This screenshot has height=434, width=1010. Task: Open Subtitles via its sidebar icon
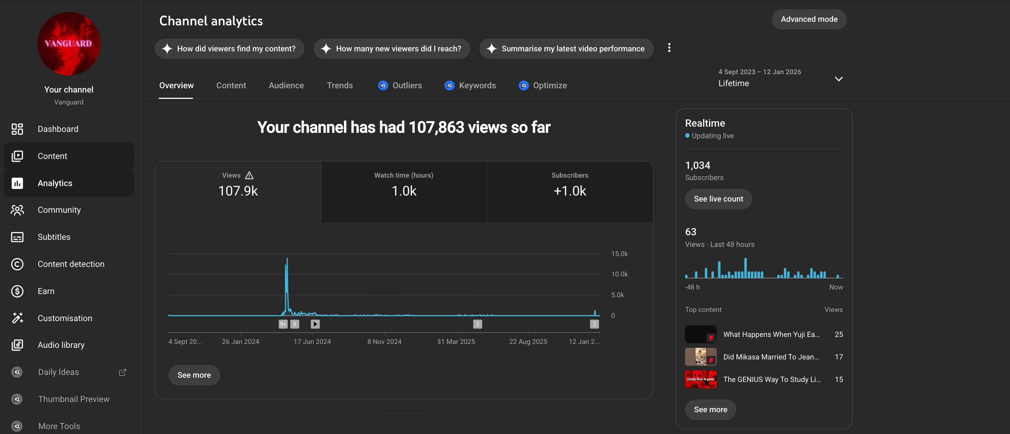pyautogui.click(x=17, y=237)
